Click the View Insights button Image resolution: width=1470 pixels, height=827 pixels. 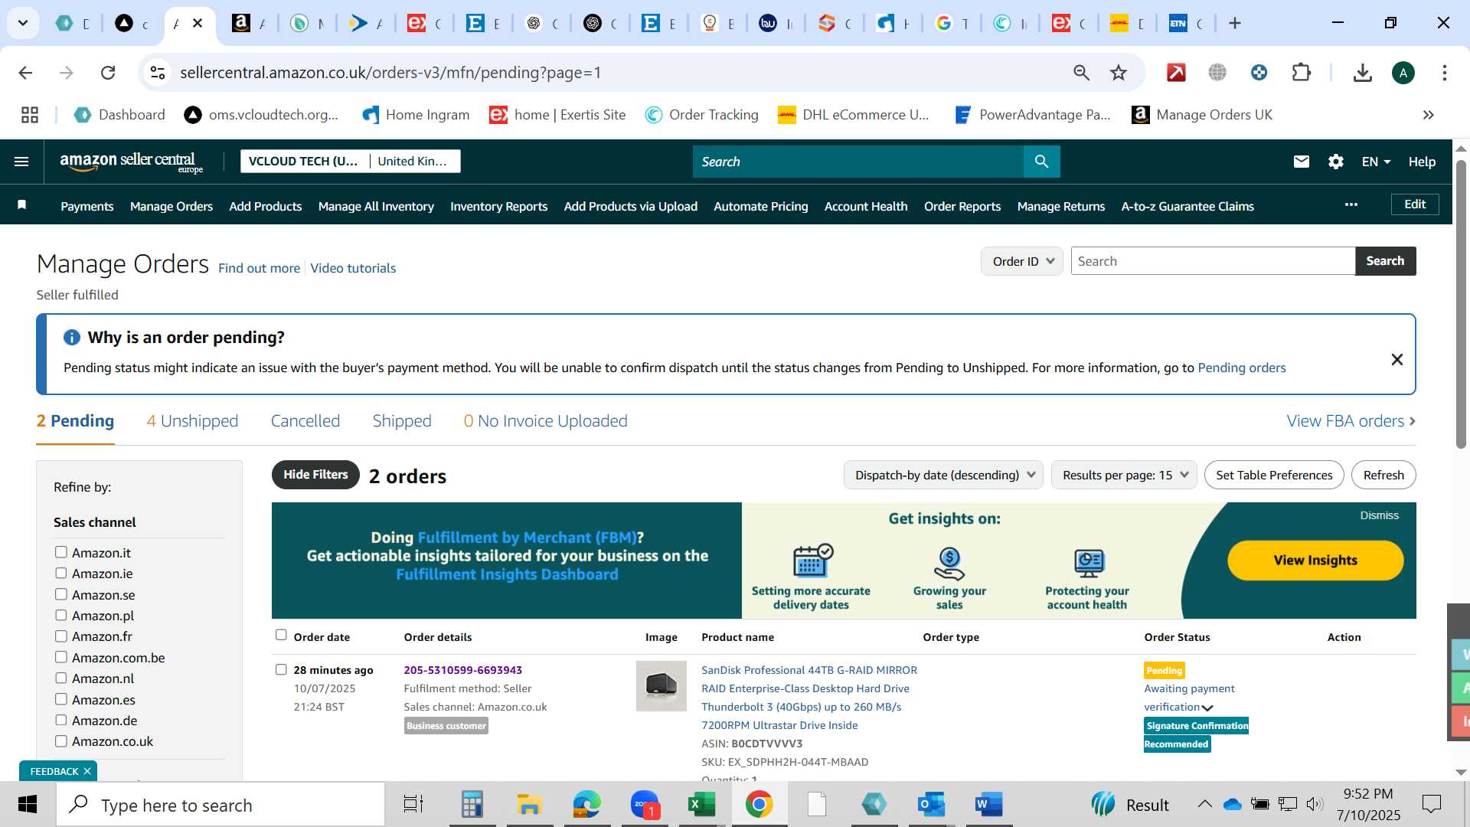pos(1315,561)
